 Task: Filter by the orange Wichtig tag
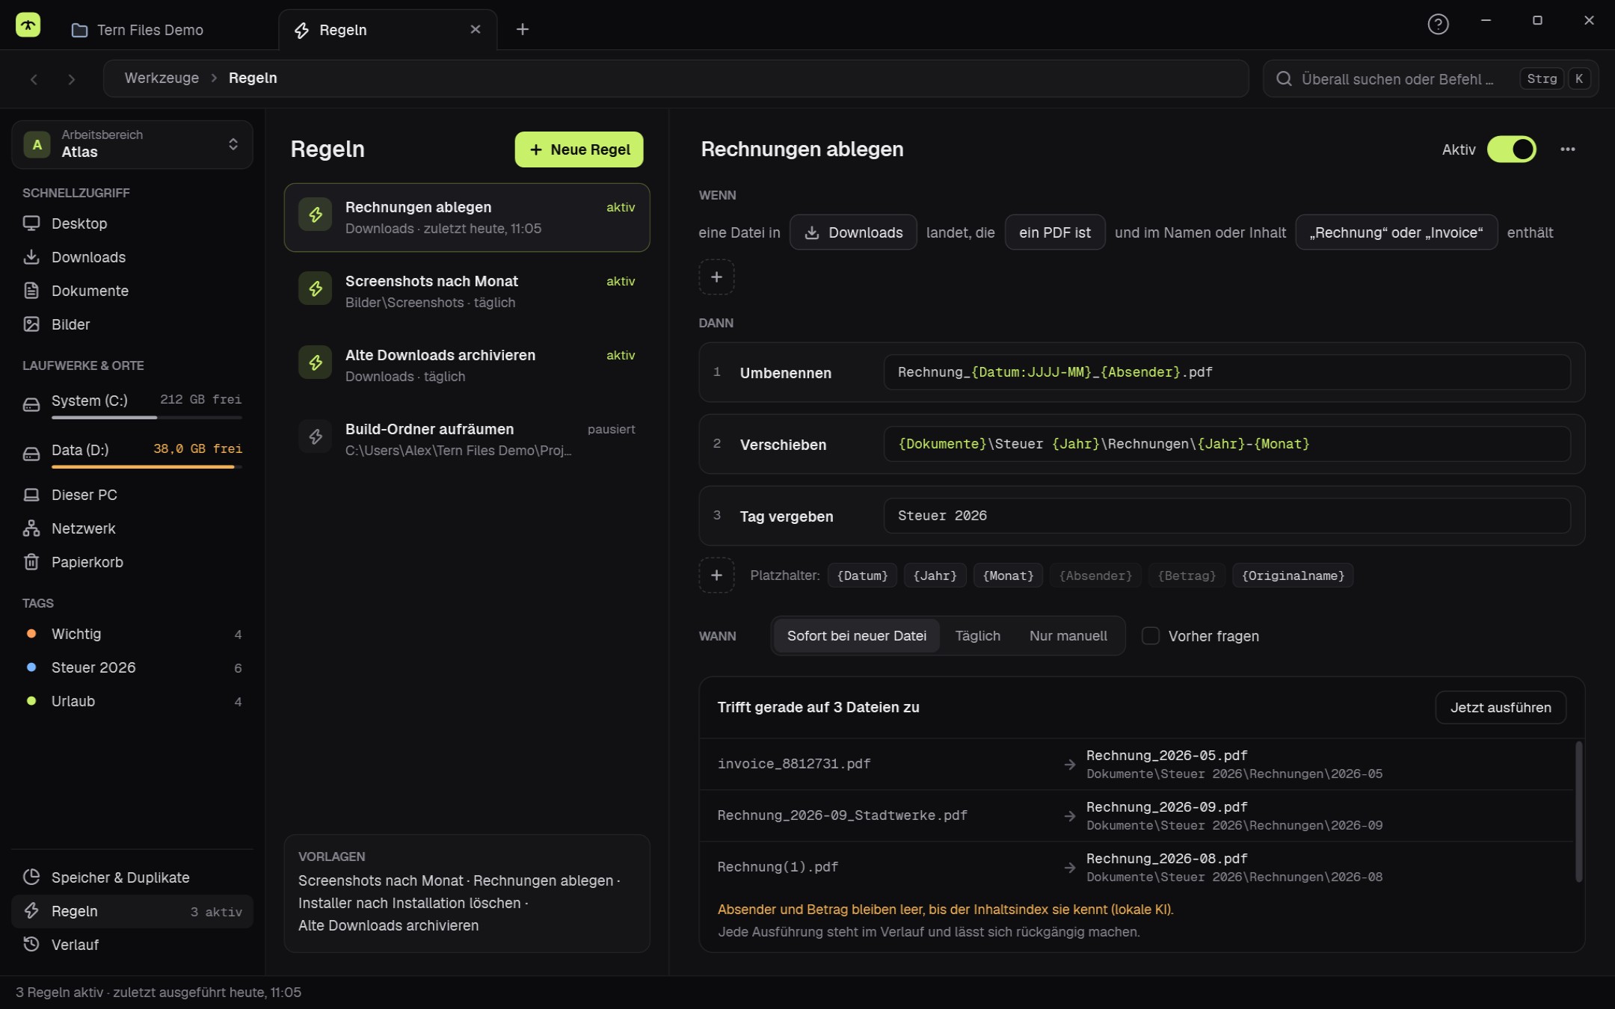(x=132, y=634)
